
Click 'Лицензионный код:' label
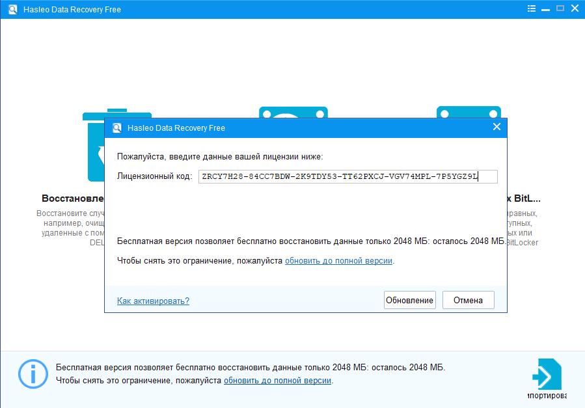point(154,176)
